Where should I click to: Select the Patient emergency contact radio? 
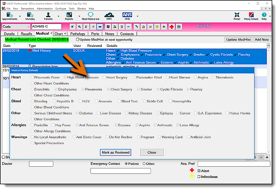126,164
